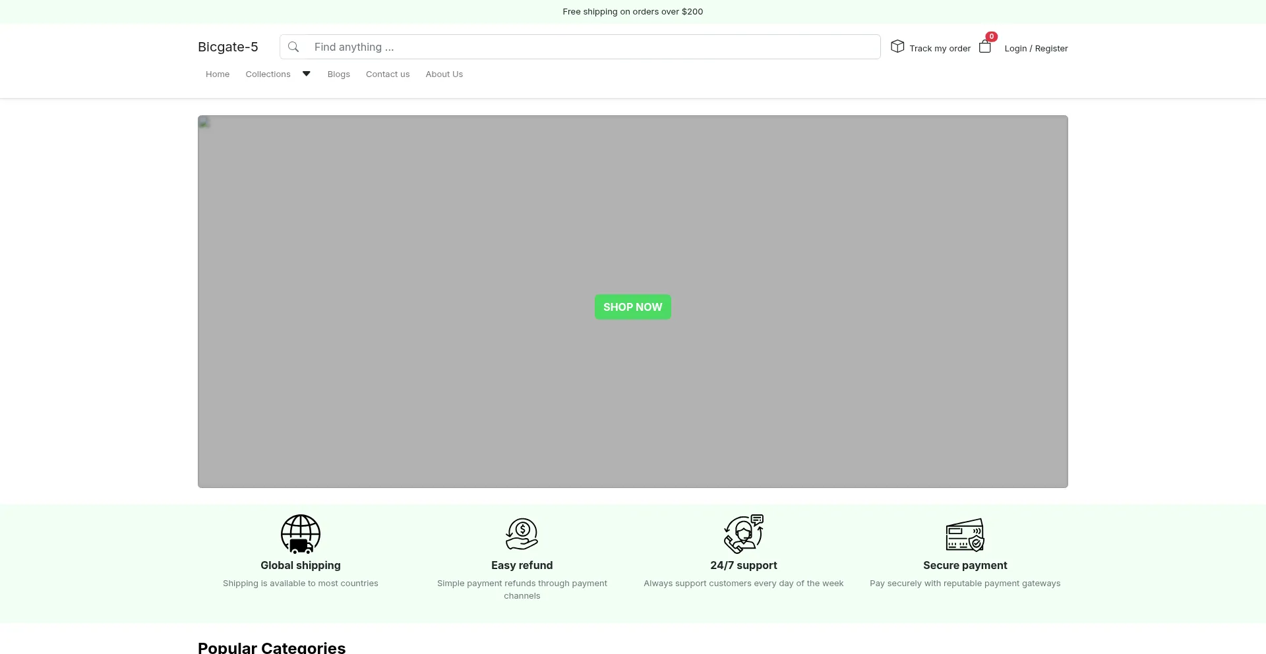Click the Secure payment card icon
The width and height of the screenshot is (1266, 654).
[965, 534]
